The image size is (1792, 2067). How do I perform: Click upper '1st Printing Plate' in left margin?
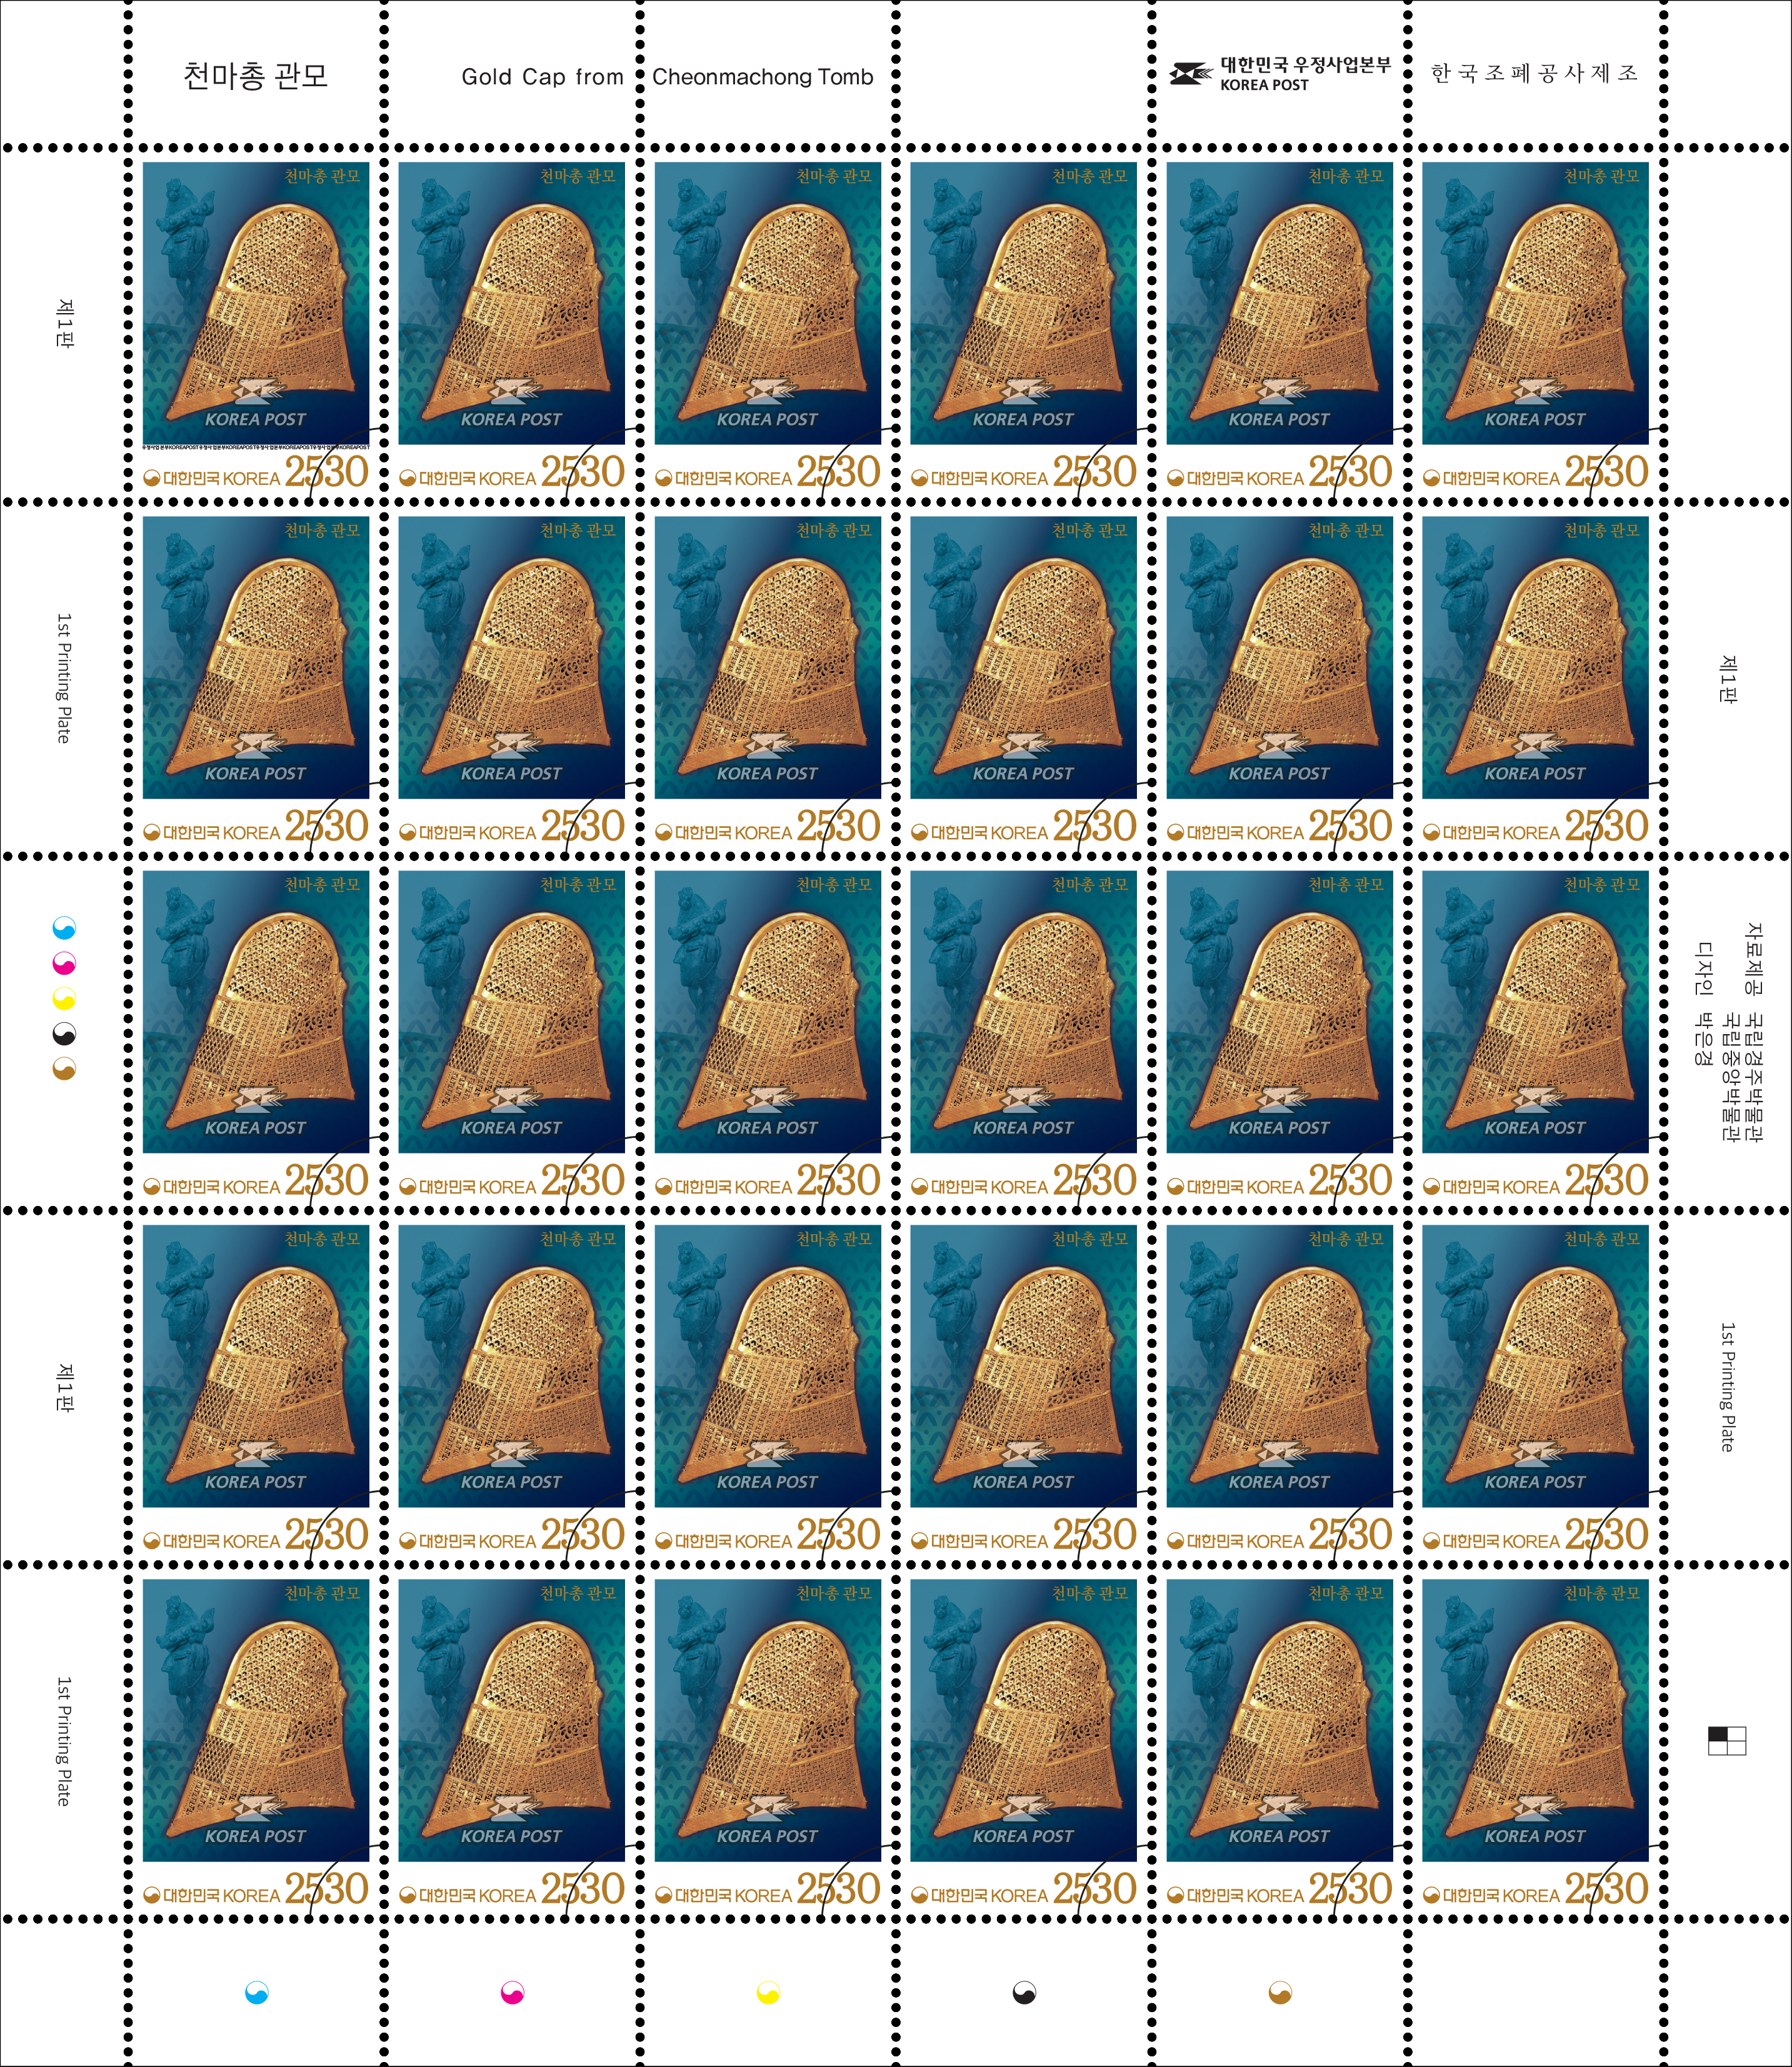point(64,679)
